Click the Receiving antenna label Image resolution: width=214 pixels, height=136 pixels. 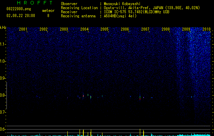pyautogui.click(x=78, y=16)
